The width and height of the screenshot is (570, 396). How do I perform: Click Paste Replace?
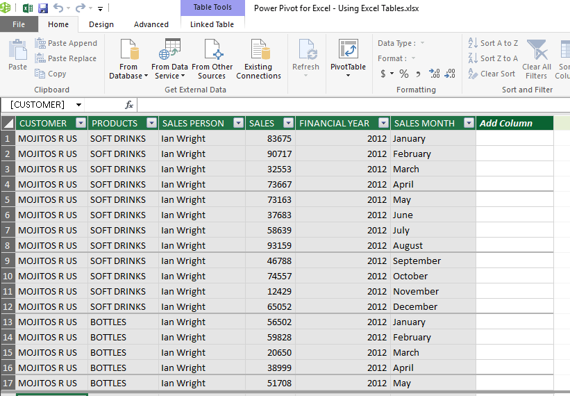pos(66,58)
